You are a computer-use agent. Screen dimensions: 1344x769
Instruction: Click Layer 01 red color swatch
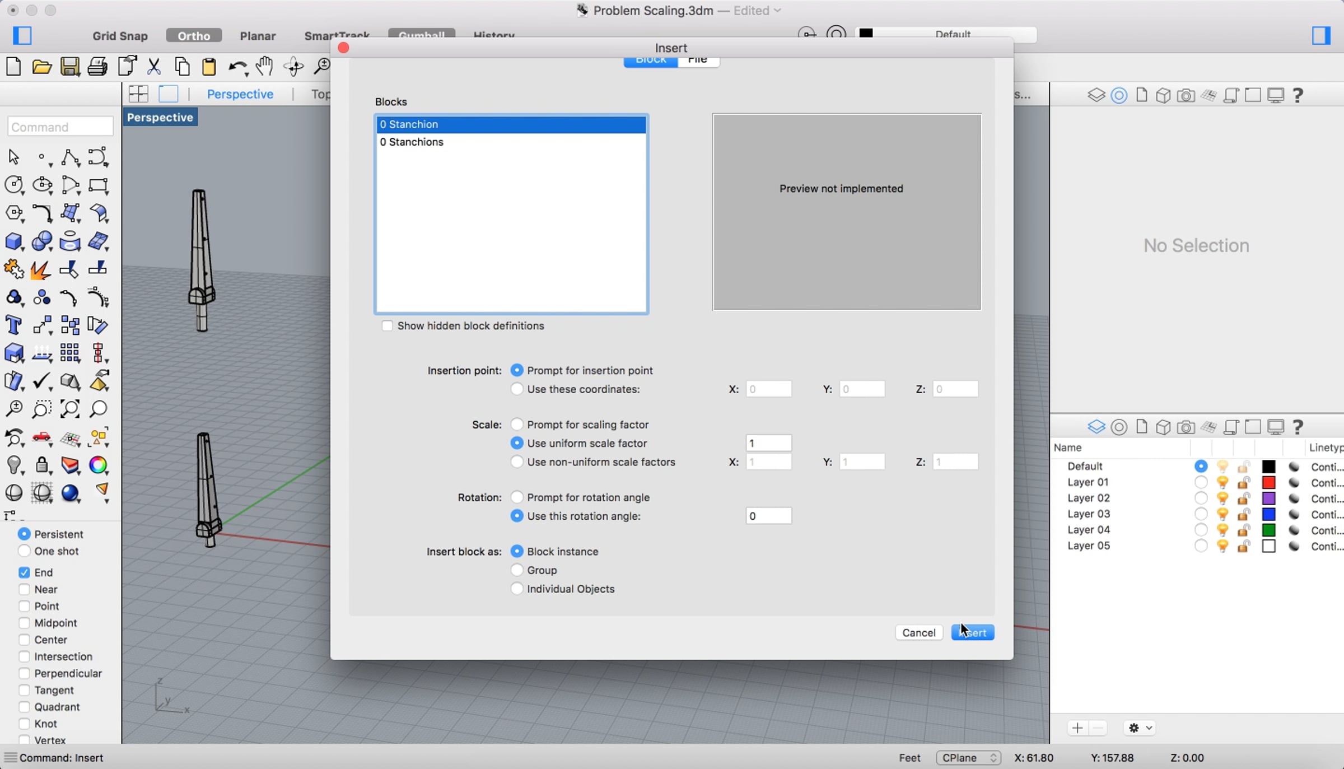(x=1268, y=482)
